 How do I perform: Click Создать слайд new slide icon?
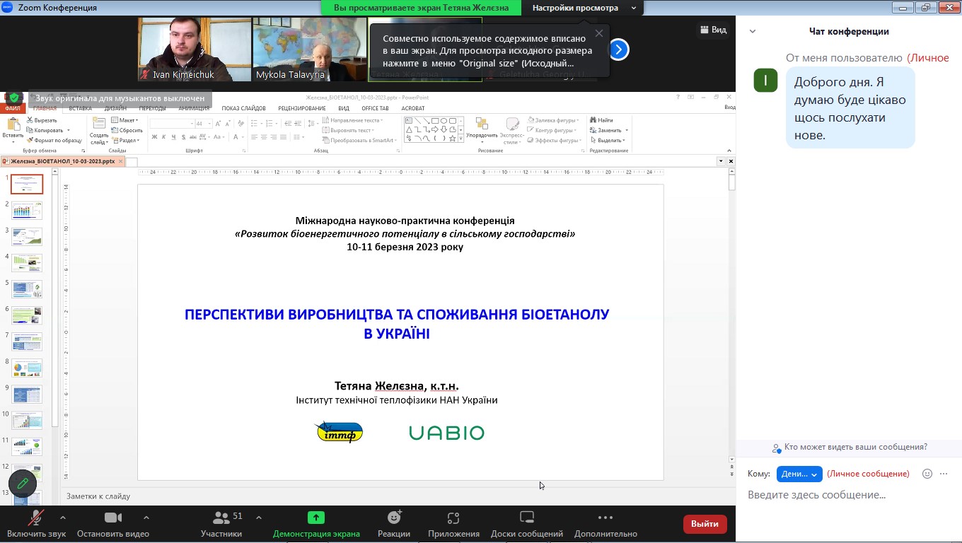(x=99, y=124)
